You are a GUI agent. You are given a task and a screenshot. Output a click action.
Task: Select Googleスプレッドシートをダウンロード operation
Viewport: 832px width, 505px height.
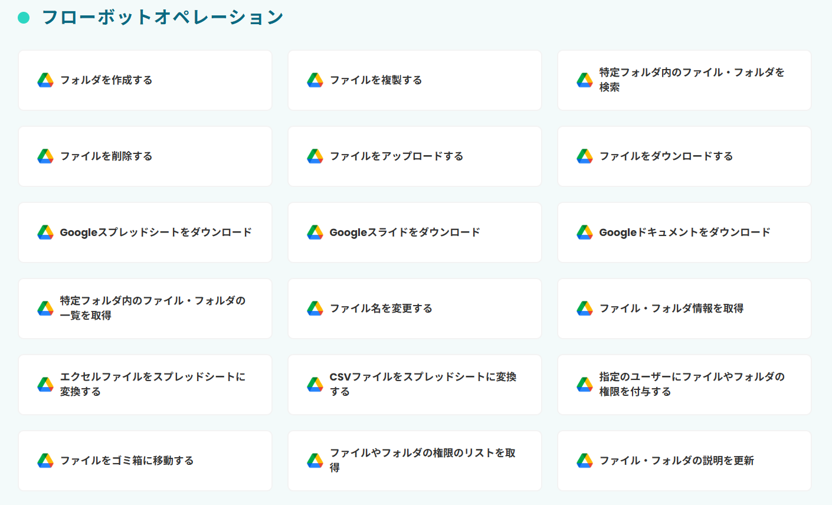pos(156,232)
